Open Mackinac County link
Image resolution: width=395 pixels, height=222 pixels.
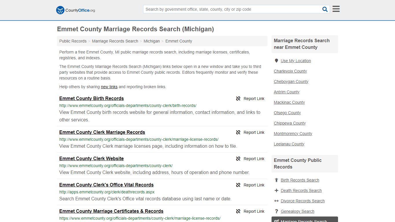click(x=289, y=102)
